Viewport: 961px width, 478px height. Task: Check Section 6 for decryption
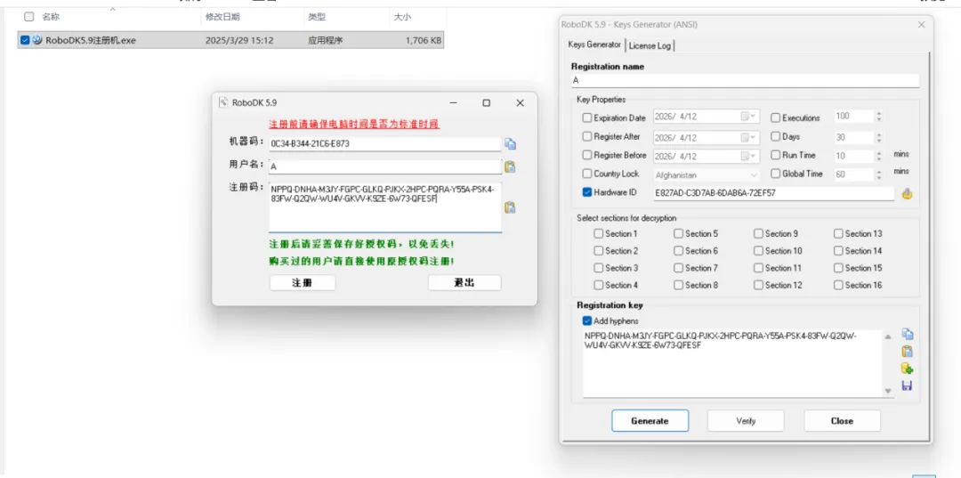tap(678, 251)
